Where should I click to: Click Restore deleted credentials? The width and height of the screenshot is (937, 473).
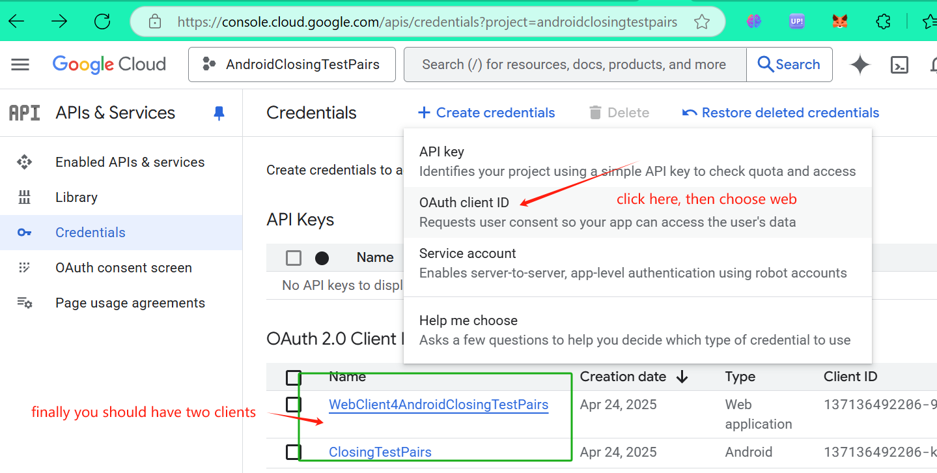click(781, 113)
